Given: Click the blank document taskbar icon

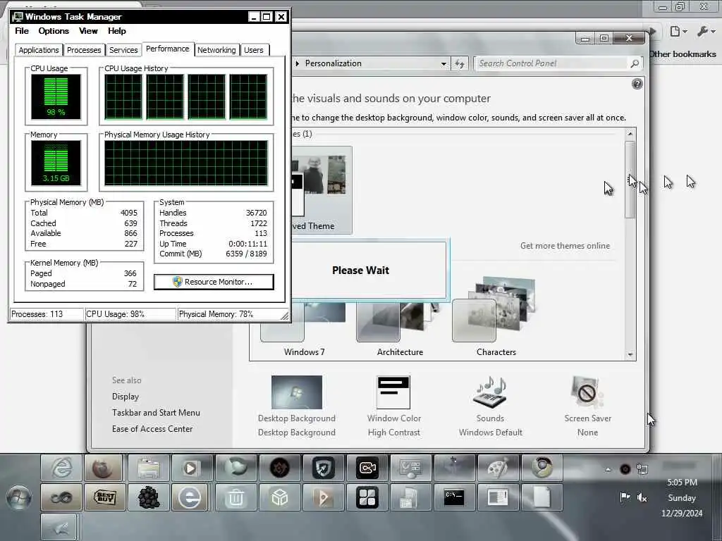Looking at the screenshot, I should click(542, 497).
